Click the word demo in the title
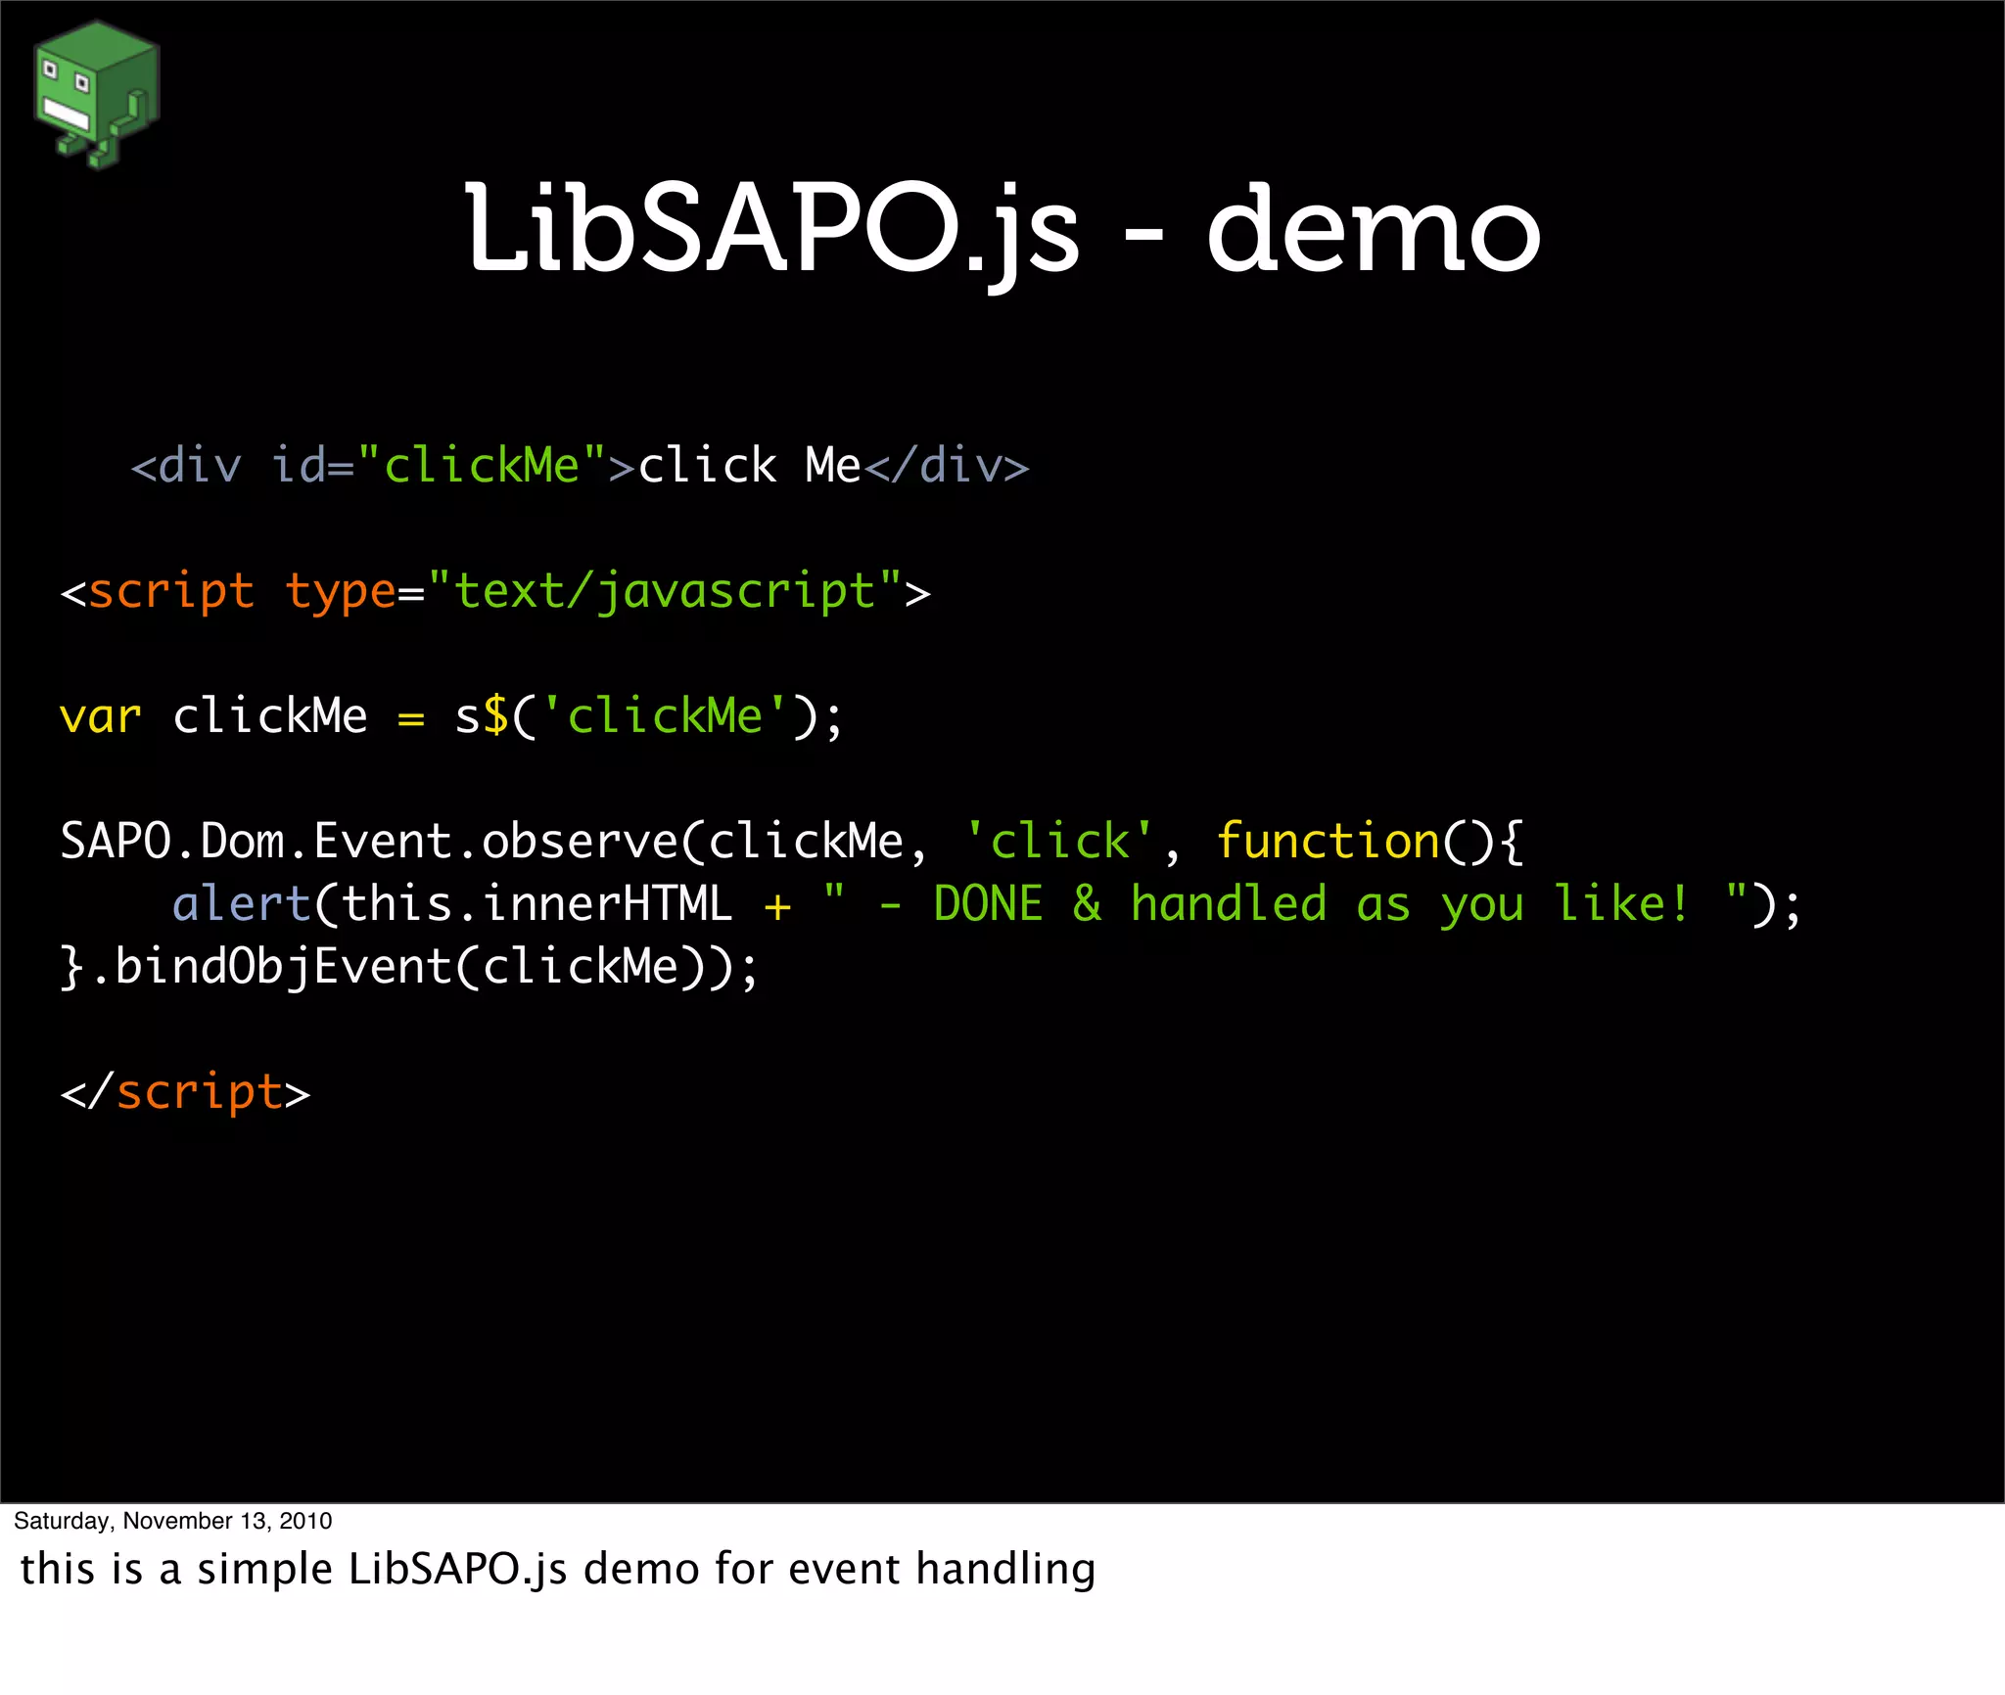 point(1373,231)
